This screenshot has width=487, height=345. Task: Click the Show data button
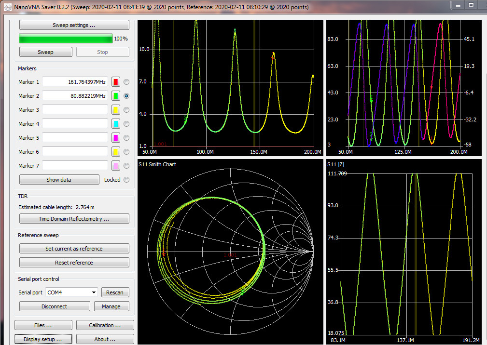pos(59,179)
